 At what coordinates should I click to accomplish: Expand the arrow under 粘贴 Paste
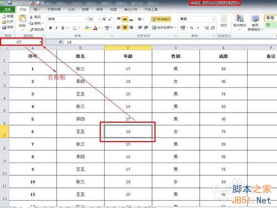[x=23, y=29]
